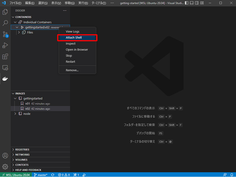The height and width of the screenshot is (177, 236).
Task: Collapse the Individual Containers group chevron
Action: (15, 22)
